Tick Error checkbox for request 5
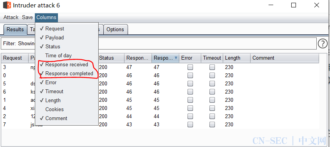Viewport: 330px width, 147px height. (x=190, y=83)
